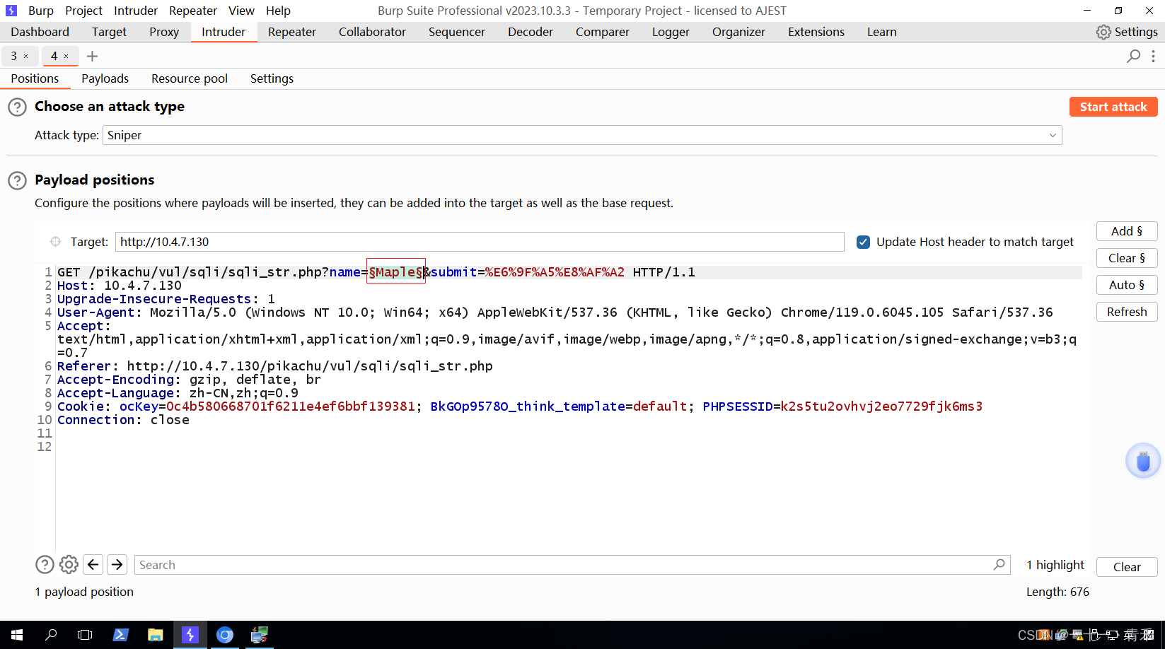The width and height of the screenshot is (1165, 649).
Task: Open the Payloads sub-tab
Action: pyautogui.click(x=105, y=78)
